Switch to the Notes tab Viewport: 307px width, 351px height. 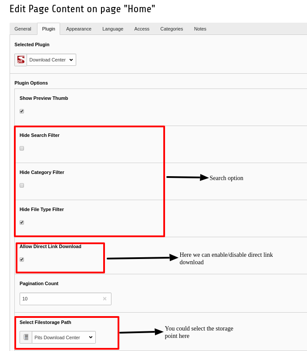(x=200, y=29)
